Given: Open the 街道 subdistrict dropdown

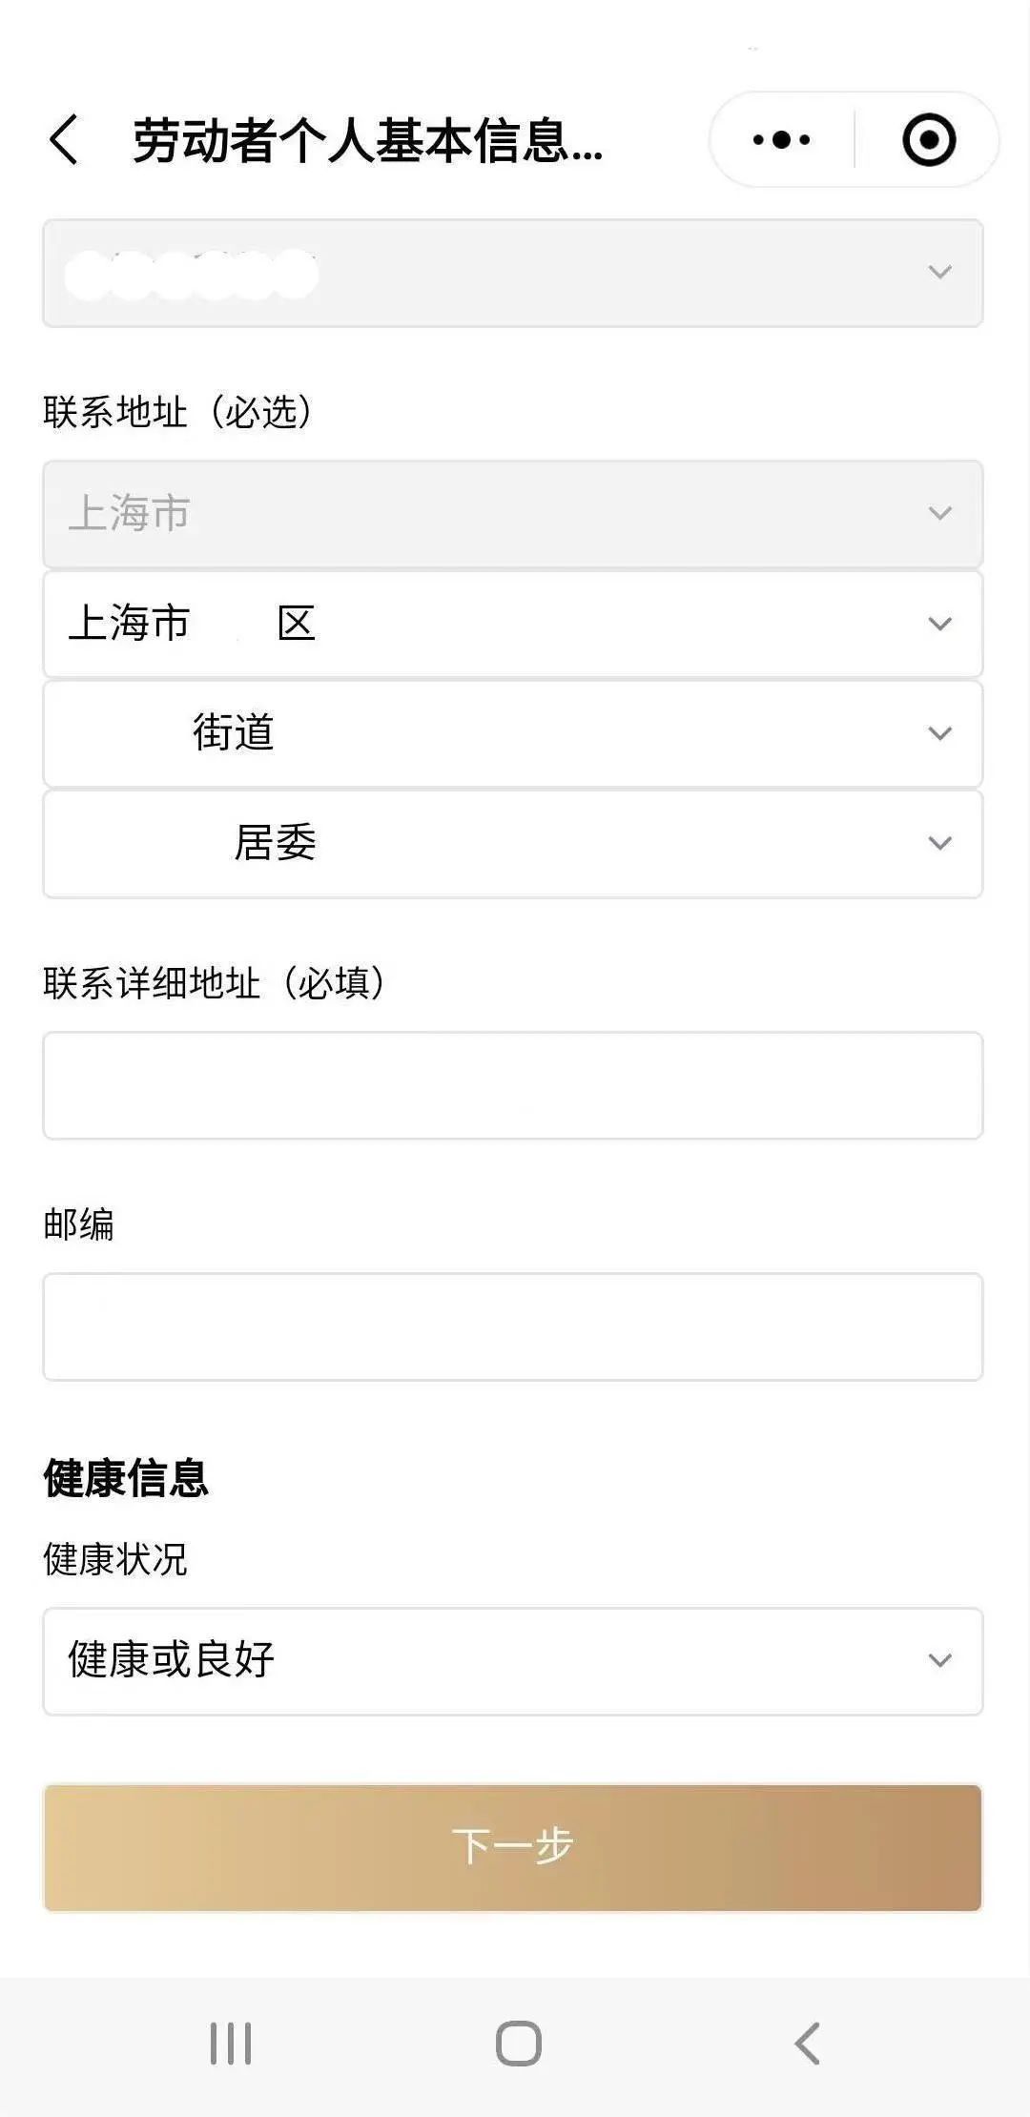Looking at the screenshot, I should coord(512,733).
